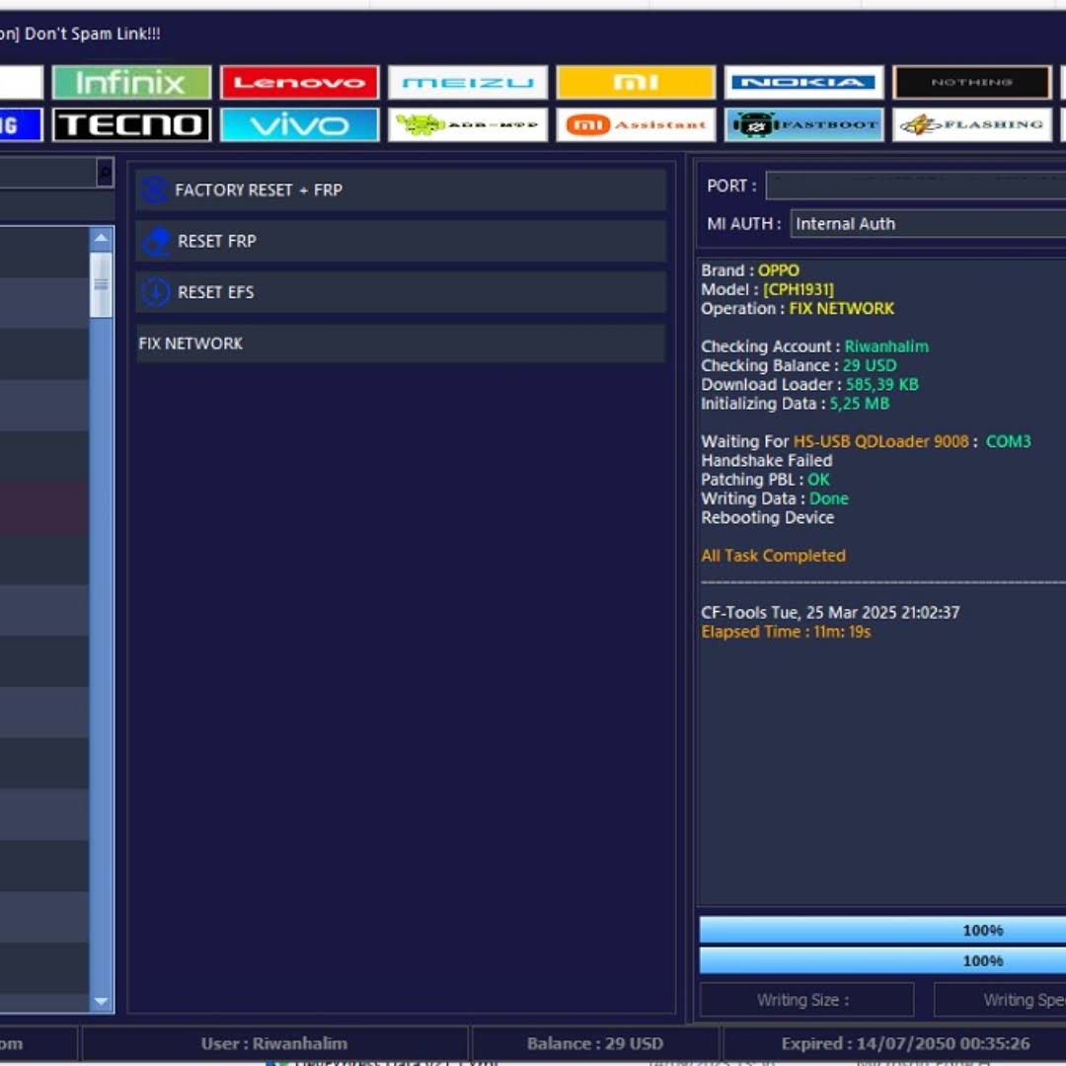
Task: Open the Nokia brand section
Action: tap(803, 83)
